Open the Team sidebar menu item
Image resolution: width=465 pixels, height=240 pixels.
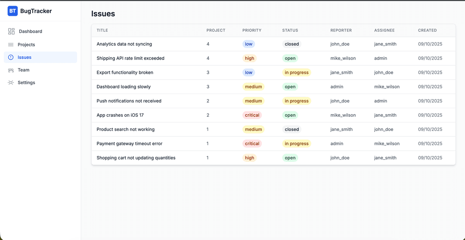coord(24,70)
